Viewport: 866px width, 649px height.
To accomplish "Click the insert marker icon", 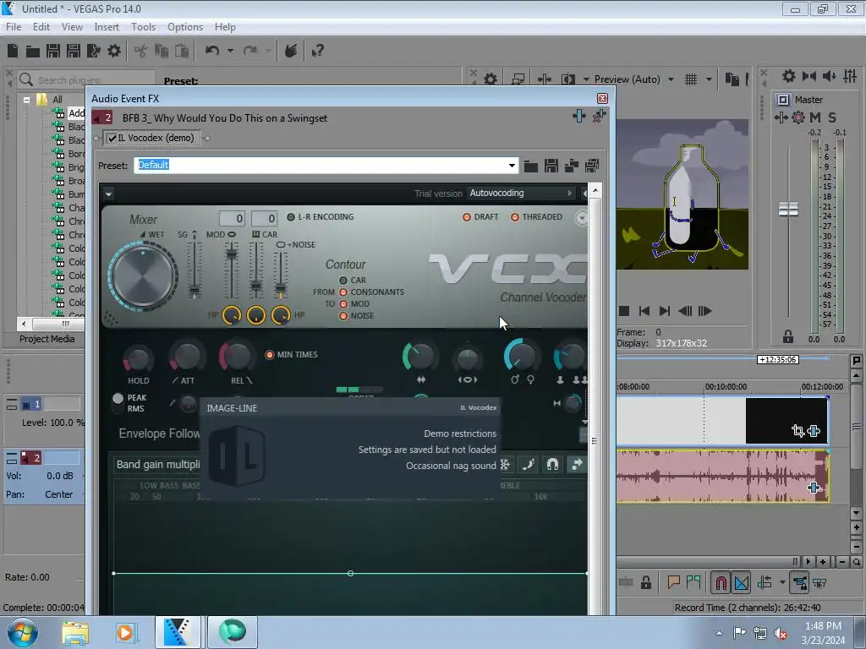I will (673, 582).
